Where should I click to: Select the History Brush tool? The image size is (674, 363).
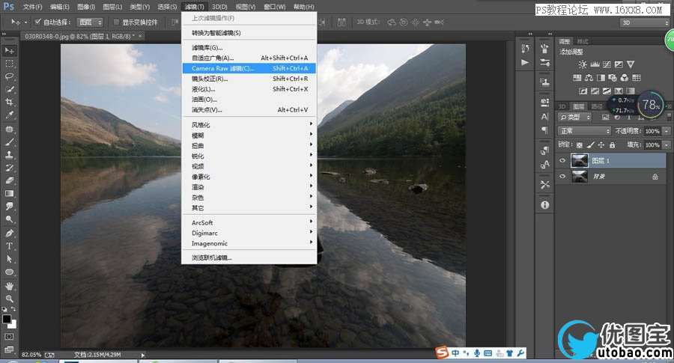9,168
